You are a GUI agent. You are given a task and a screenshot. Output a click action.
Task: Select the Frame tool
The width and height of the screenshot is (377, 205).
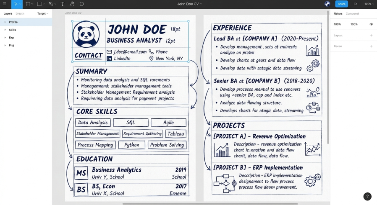pyautogui.click(x=28, y=4)
